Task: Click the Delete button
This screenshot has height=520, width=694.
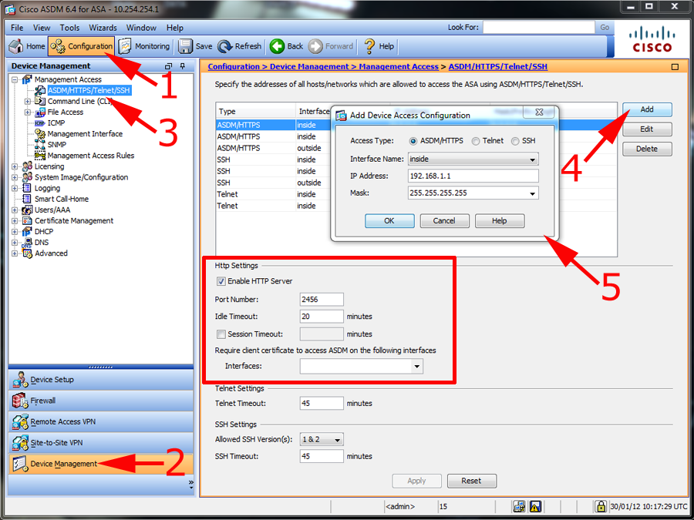Action: pos(647,149)
